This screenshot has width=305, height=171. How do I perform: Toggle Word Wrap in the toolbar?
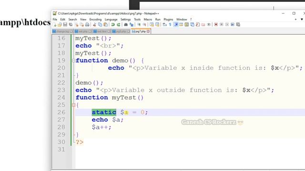(164, 25)
